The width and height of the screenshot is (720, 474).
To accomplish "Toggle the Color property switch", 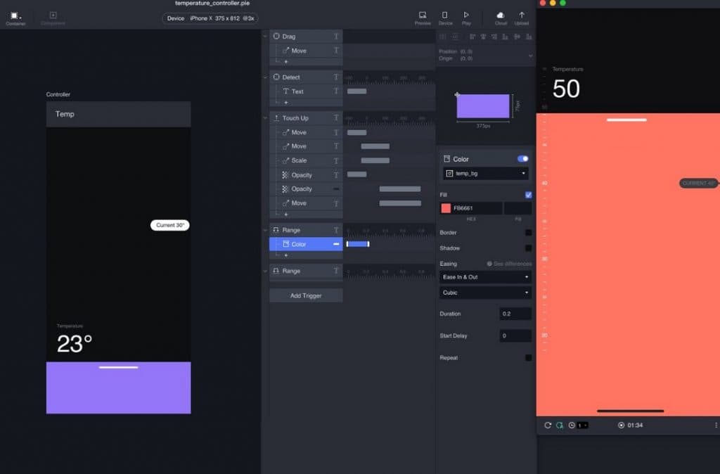I will pyautogui.click(x=523, y=159).
